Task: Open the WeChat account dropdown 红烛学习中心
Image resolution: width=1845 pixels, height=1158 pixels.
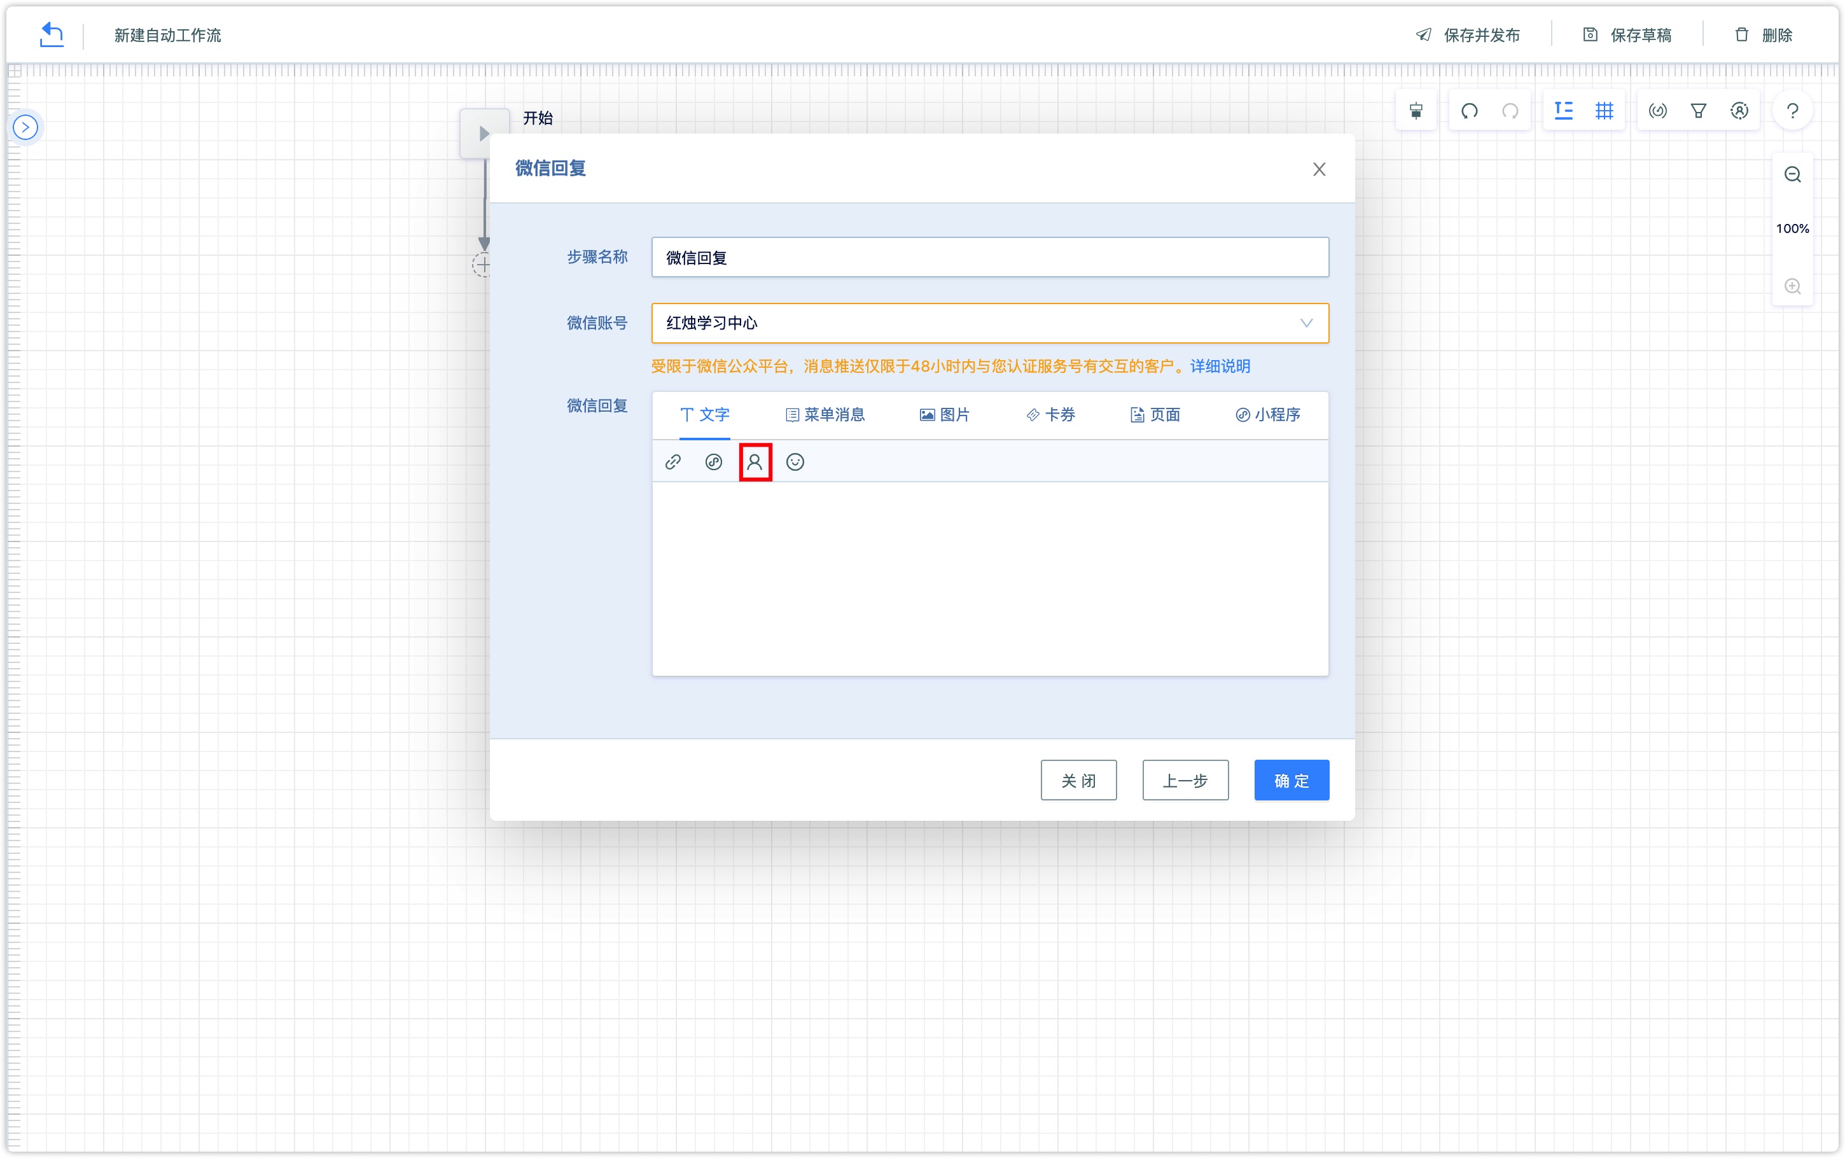Action: [990, 323]
